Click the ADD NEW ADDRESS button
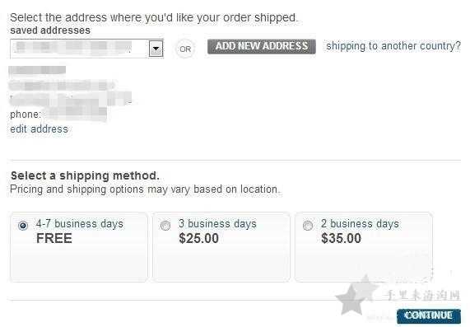This screenshot has height=327, width=470. pos(262,46)
